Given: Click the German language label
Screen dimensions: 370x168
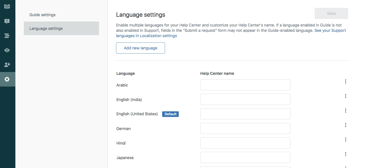Looking at the screenshot, I should (x=123, y=129).
